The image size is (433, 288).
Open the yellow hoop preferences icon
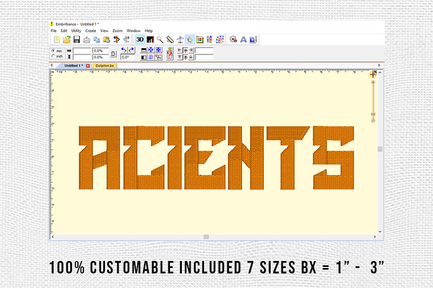click(x=200, y=39)
